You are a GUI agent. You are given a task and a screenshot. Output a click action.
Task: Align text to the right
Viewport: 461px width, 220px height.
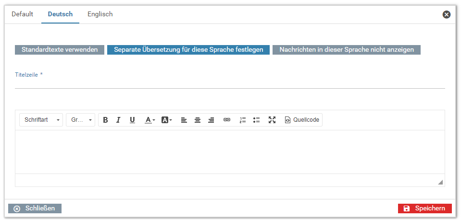pos(211,120)
